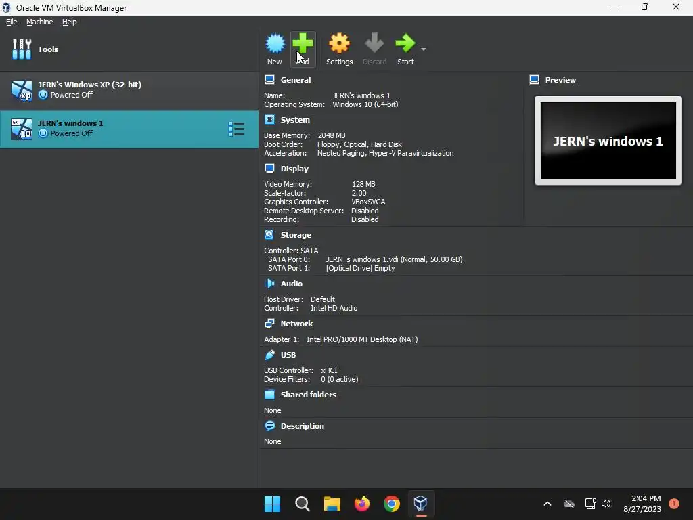Click the USB section heading link
This screenshot has height=520, width=693.
(x=288, y=355)
